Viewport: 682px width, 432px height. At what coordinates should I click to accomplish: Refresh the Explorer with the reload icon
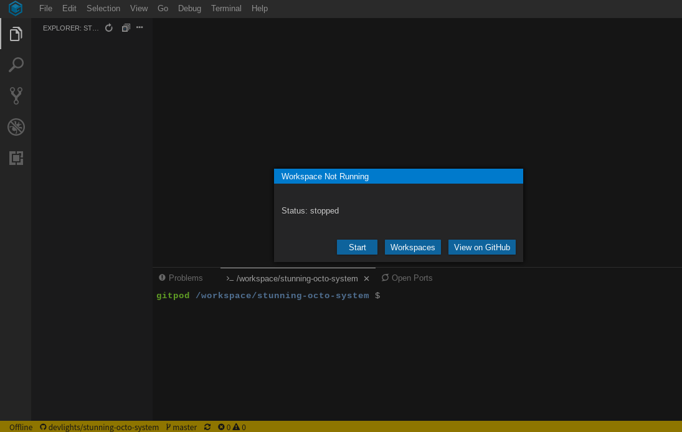coord(109,28)
